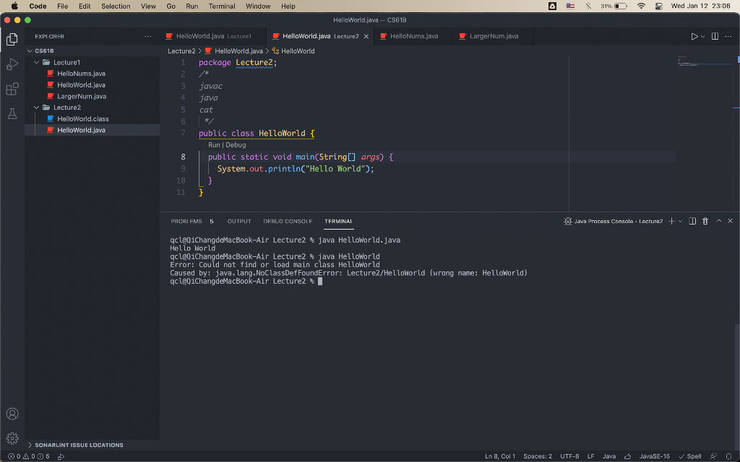The image size is (740, 462).
Task: Maximize the panel with up chevron
Action: coord(719,221)
